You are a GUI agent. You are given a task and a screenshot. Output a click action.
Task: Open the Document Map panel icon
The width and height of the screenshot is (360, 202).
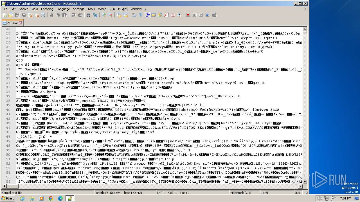tap(160, 15)
